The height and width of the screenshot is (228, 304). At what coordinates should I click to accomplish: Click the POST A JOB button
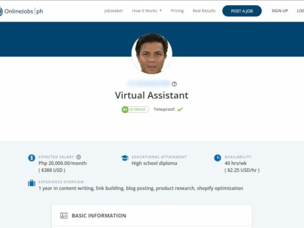242,11
